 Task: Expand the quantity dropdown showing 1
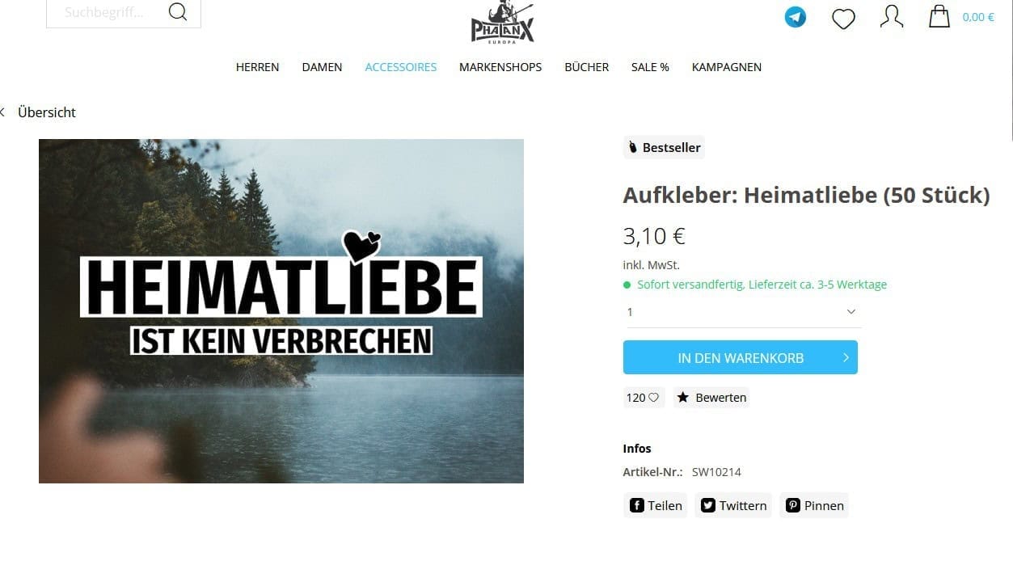click(742, 312)
